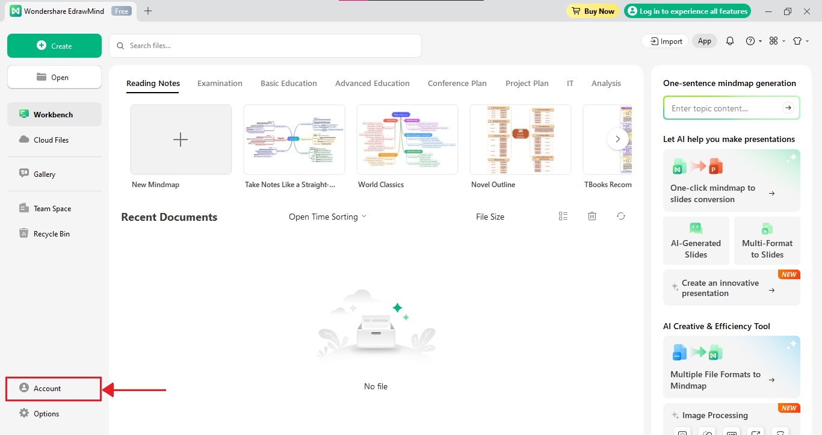Open notifications bell icon
Image resolution: width=822 pixels, height=435 pixels.
point(730,41)
